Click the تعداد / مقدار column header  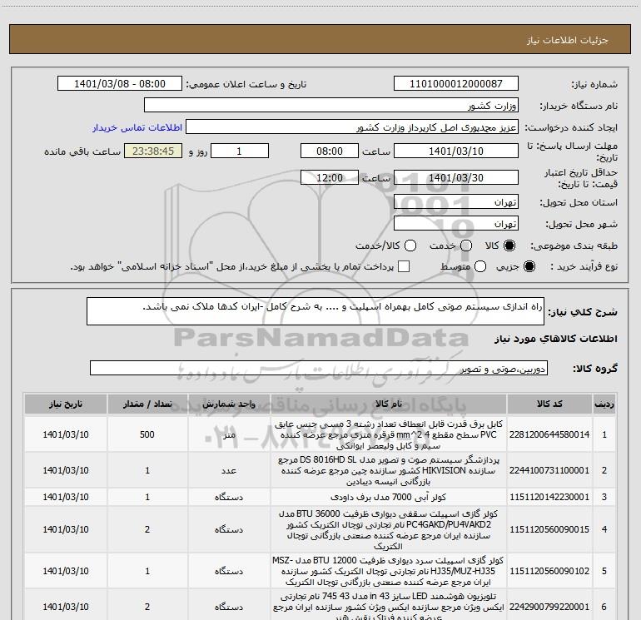click(147, 404)
